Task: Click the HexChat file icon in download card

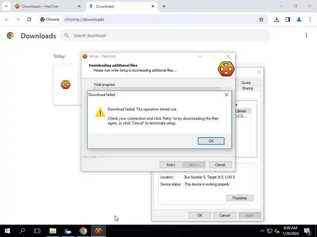Action: pos(66,85)
